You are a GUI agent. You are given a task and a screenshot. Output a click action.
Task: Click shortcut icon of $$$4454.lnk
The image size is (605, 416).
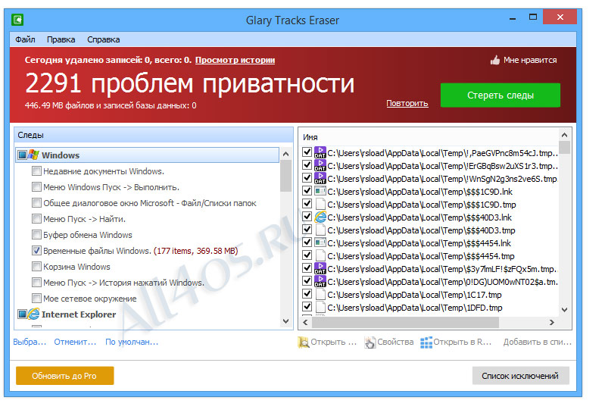click(x=320, y=243)
